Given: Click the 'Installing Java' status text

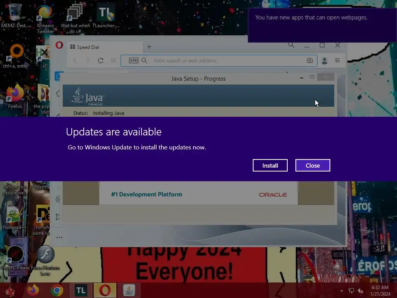Looking at the screenshot, I should (x=109, y=113).
